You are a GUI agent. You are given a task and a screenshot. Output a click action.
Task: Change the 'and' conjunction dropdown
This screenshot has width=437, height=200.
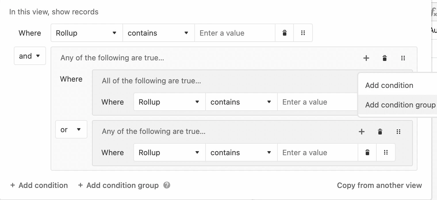[30, 56]
